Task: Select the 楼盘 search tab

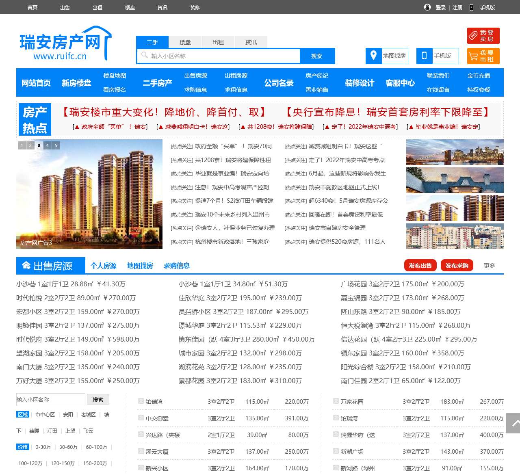Action: (185, 42)
